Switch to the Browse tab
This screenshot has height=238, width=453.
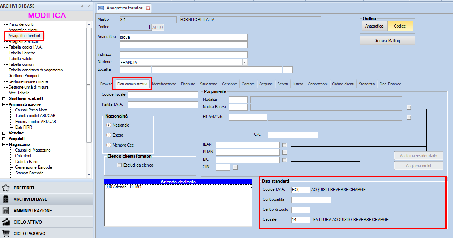[x=106, y=84]
